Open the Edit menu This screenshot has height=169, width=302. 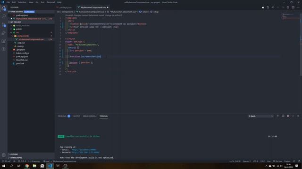(x=14, y=2)
